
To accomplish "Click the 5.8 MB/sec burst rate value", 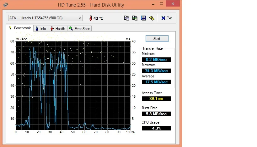I will click(156, 114).
